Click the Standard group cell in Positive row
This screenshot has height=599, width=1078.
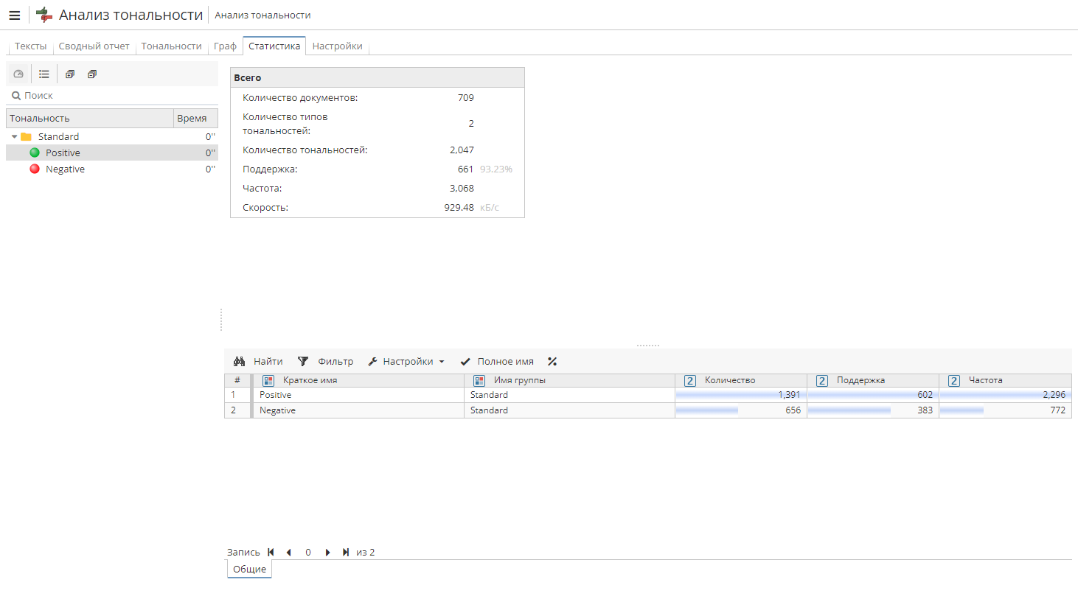570,395
